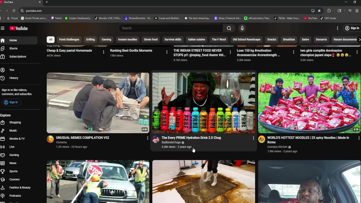Open the PRIME Hydration Drink thumbnail

(204, 103)
